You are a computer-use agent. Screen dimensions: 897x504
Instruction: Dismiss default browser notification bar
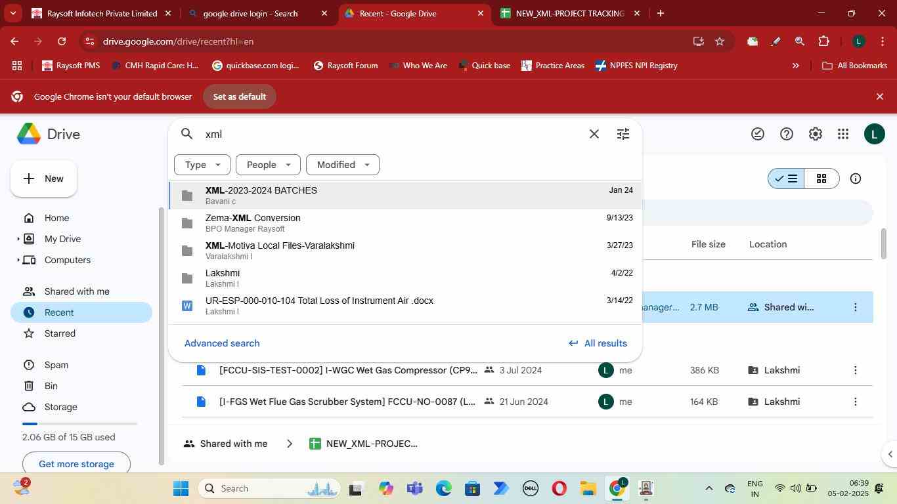coord(880,96)
